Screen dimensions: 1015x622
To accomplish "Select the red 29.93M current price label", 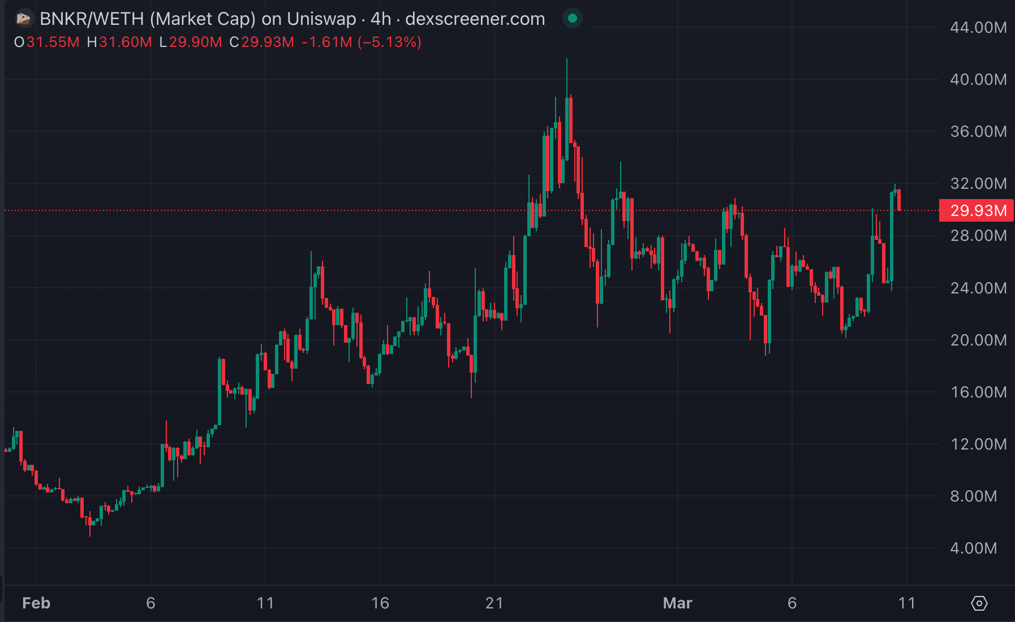I will click(x=977, y=211).
